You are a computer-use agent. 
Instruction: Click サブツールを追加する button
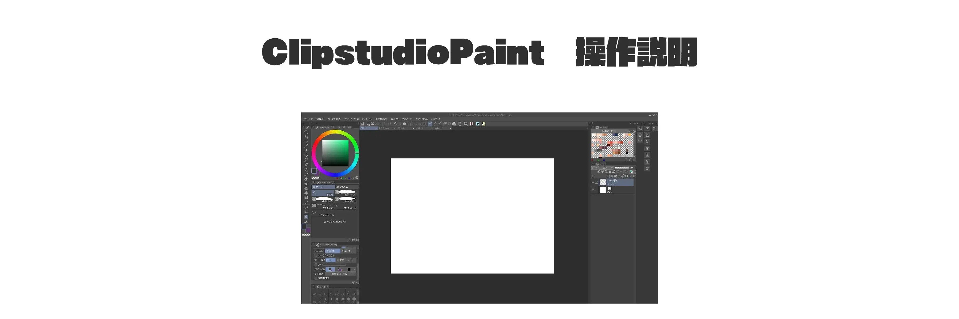click(x=335, y=222)
